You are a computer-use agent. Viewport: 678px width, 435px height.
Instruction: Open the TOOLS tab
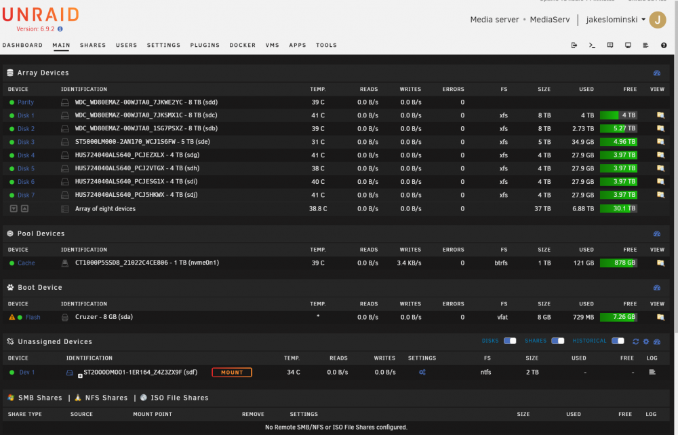click(x=327, y=45)
